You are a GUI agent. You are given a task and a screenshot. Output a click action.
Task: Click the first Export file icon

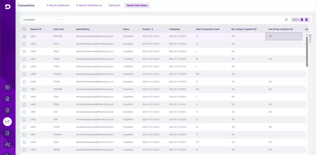click(x=302, y=20)
